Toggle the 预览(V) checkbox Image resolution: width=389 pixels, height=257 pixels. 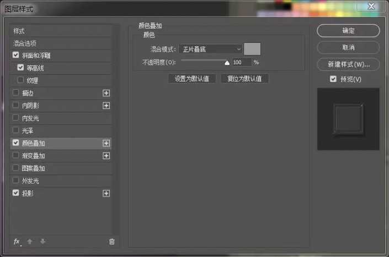pos(333,79)
